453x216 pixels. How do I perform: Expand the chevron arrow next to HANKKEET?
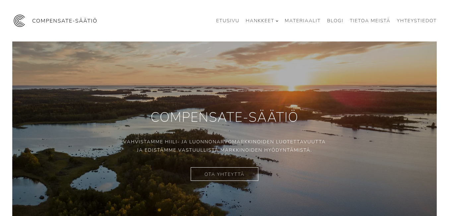tap(277, 21)
